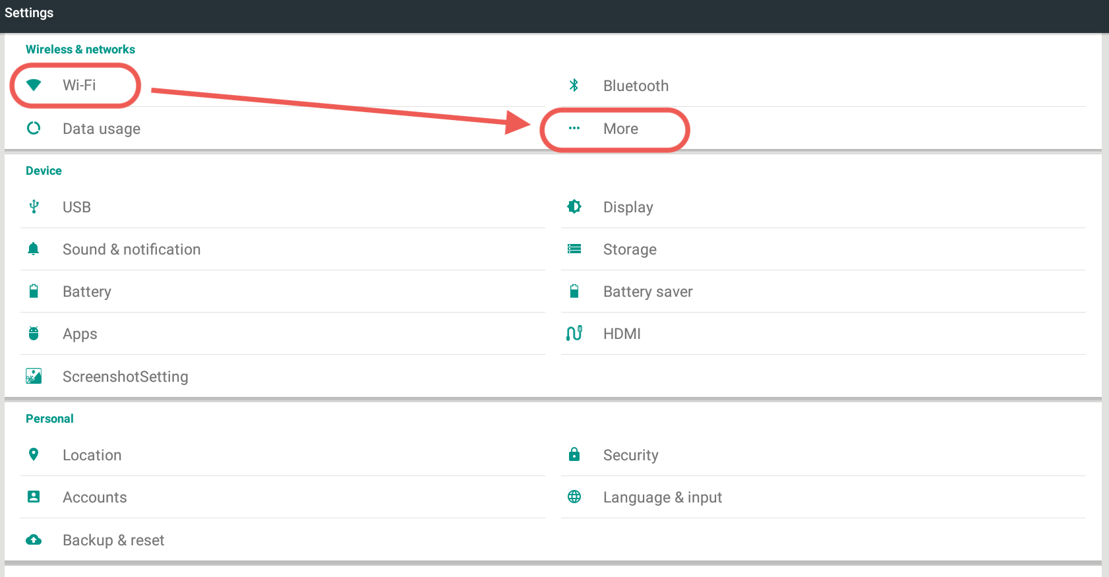
Task: Click the Wireless & networks section header
Action: pyautogui.click(x=80, y=49)
